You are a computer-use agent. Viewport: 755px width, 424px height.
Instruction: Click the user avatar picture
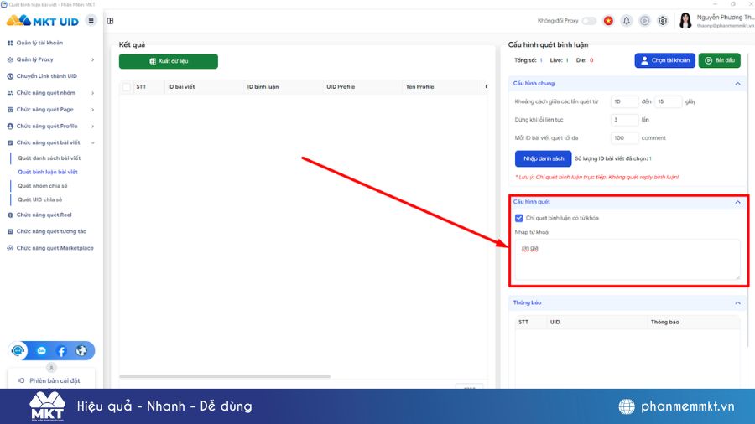click(685, 21)
